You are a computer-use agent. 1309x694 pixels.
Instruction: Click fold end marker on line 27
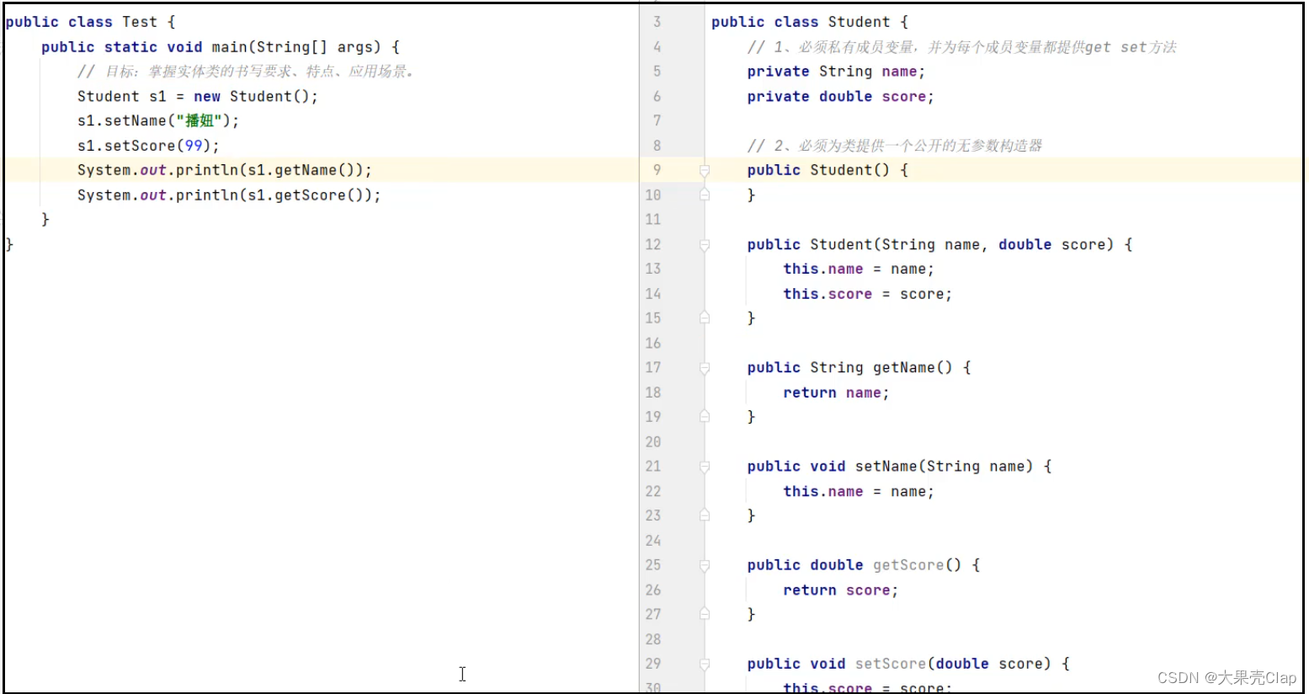click(x=705, y=615)
